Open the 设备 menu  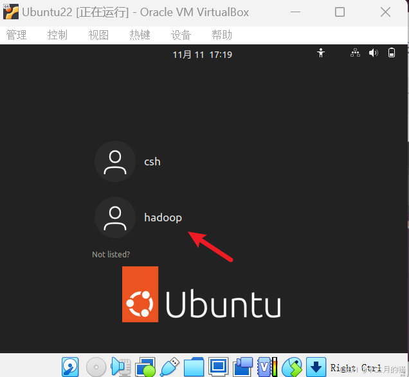point(181,35)
